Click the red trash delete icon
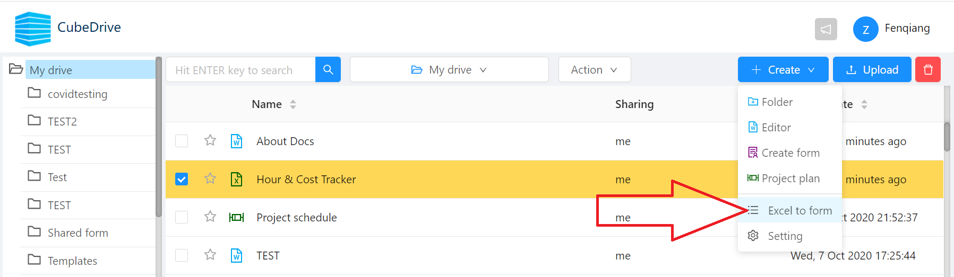This screenshot has height=277, width=954. point(928,69)
